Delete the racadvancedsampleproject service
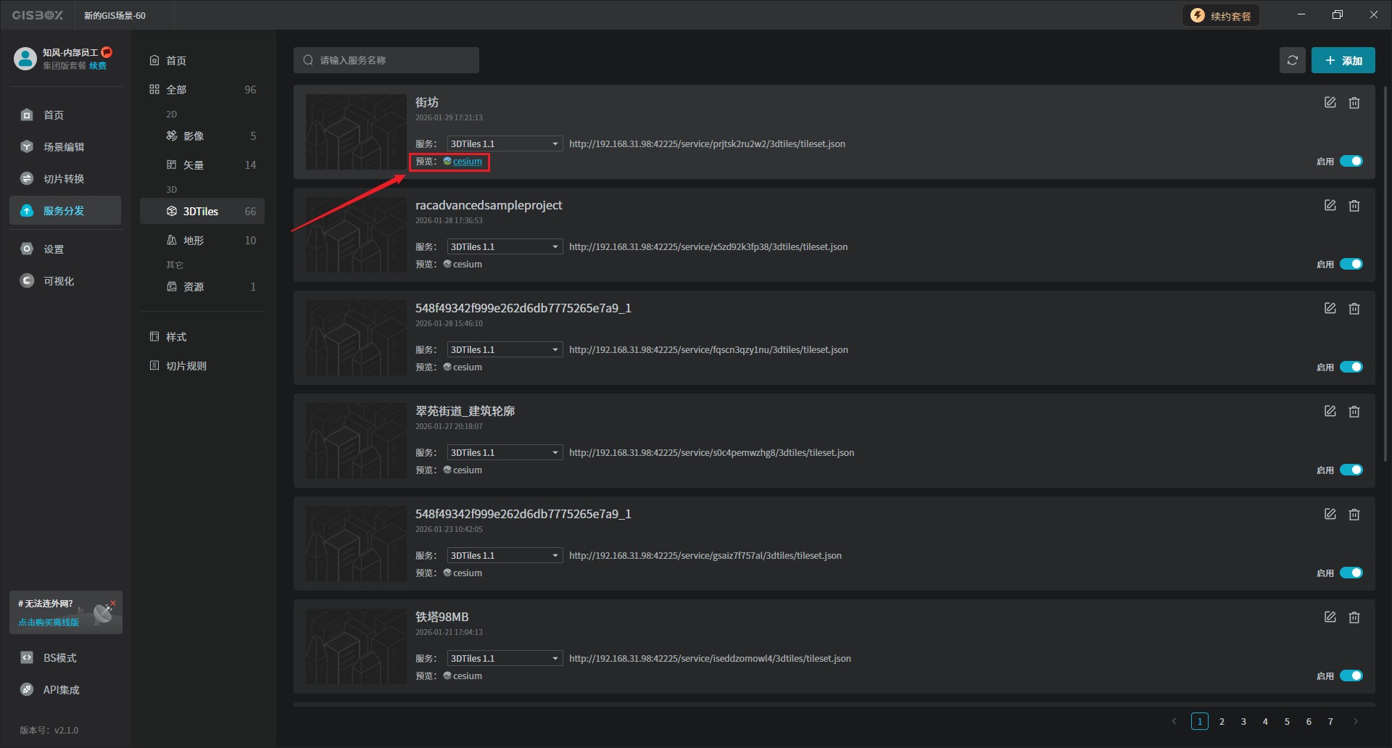The width and height of the screenshot is (1392, 748). (x=1354, y=206)
